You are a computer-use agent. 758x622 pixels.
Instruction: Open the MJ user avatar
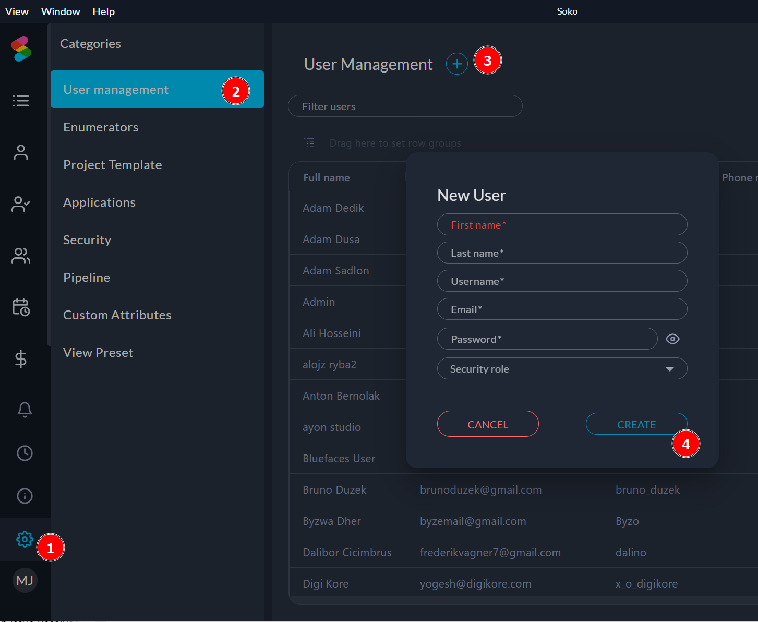25,581
